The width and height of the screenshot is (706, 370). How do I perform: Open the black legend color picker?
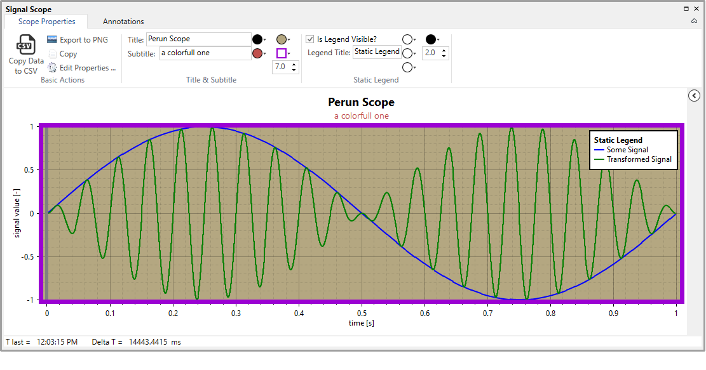(433, 39)
